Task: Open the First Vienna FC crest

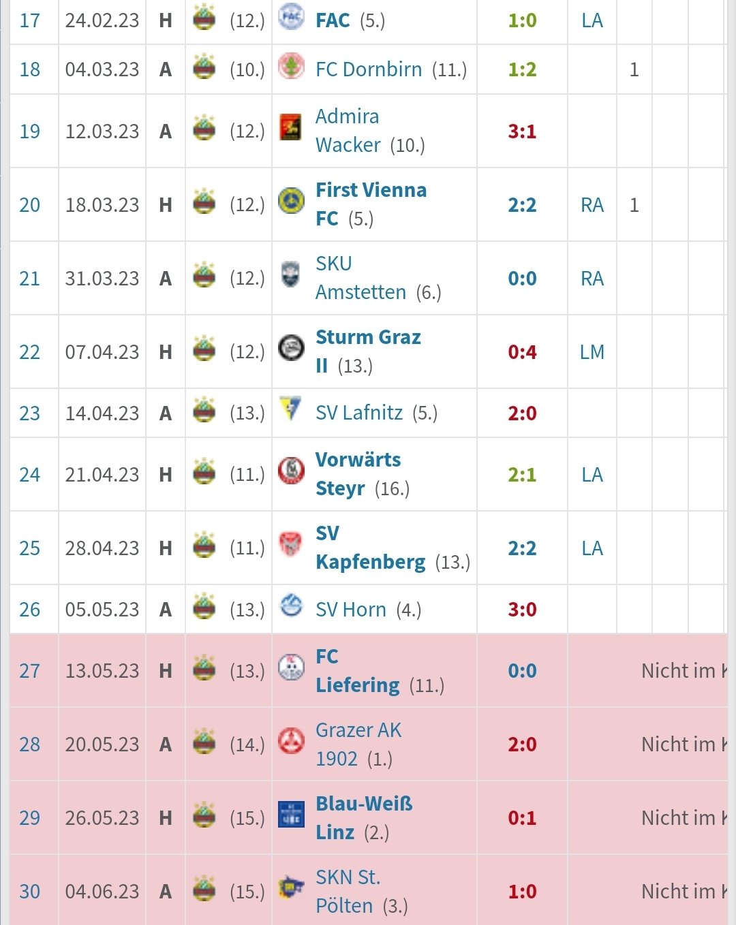Action: click(291, 200)
